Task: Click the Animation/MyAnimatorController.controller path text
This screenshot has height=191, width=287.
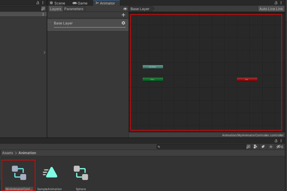Action: [253, 135]
